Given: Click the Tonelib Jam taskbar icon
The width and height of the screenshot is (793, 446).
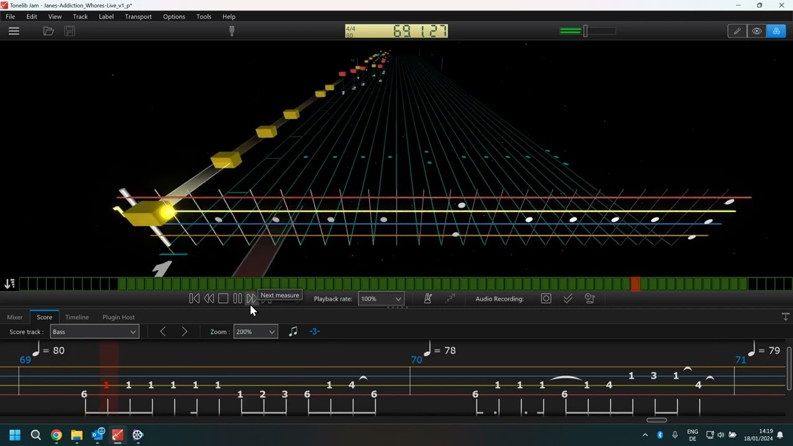Looking at the screenshot, I should [118, 435].
